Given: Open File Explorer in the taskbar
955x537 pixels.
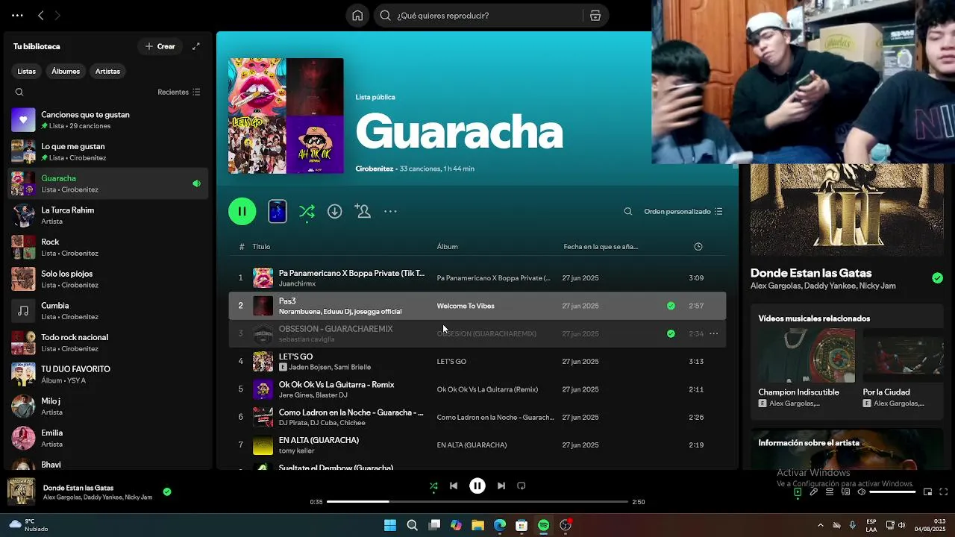Looking at the screenshot, I should [478, 525].
